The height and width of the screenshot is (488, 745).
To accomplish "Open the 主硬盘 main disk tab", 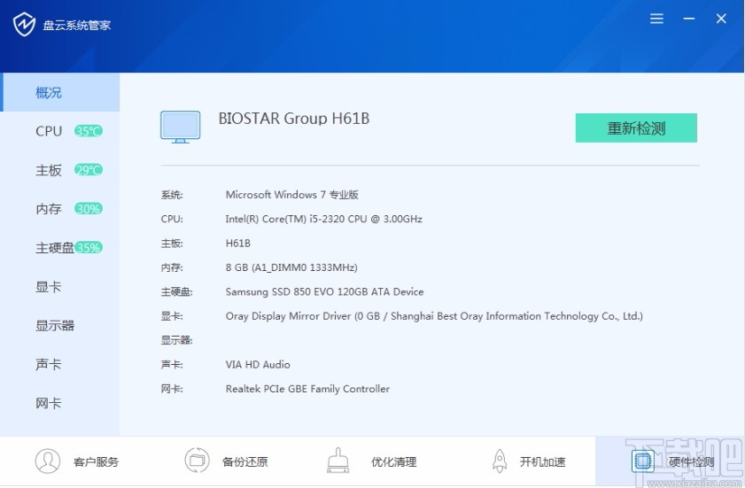I will coord(60,248).
